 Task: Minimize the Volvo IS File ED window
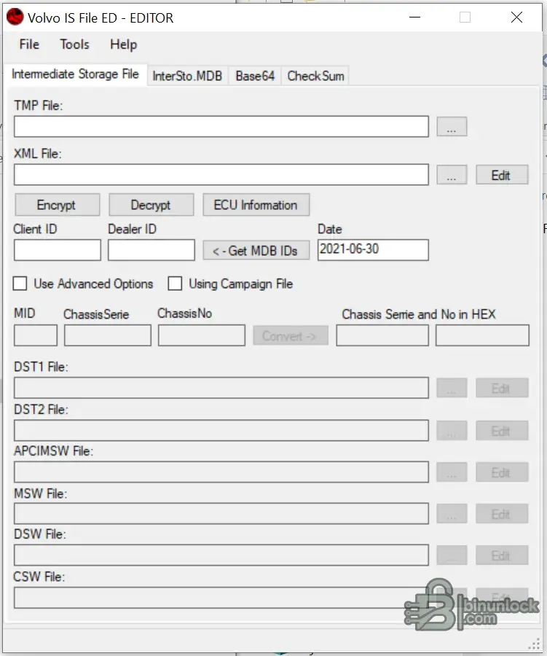point(414,17)
